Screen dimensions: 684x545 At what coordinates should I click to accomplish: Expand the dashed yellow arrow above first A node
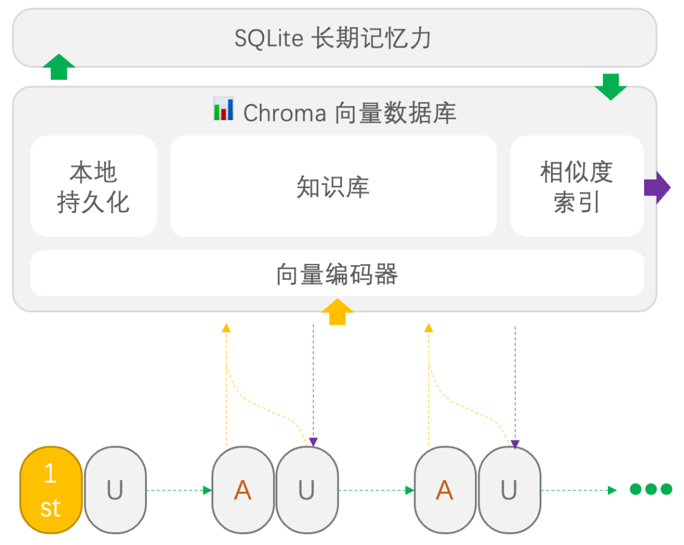[x=227, y=380]
